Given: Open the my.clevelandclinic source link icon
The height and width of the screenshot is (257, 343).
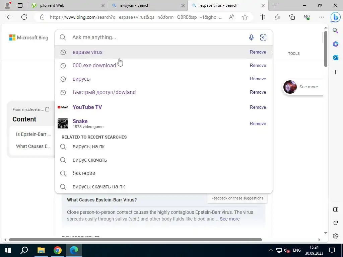Looking at the screenshot, I should pos(47,109).
